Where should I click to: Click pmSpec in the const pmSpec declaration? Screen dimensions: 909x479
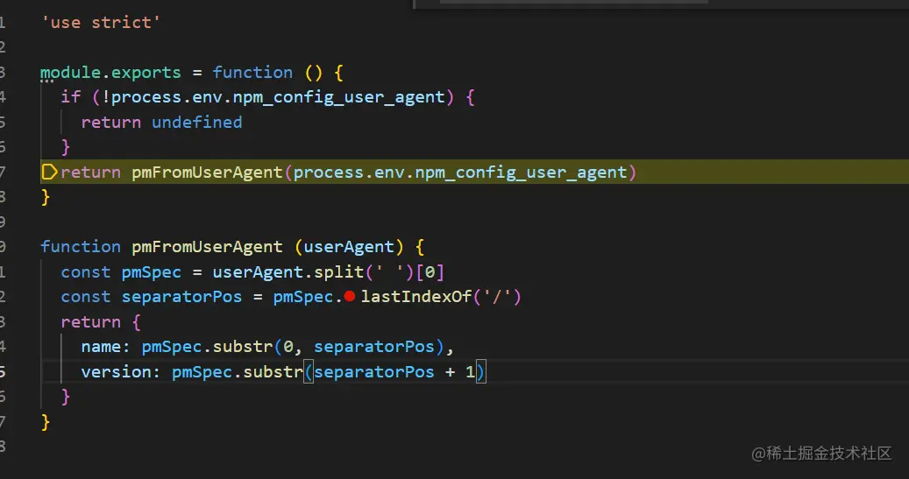(152, 272)
